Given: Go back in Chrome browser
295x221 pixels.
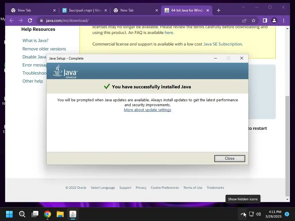Looking at the screenshot, I should [12, 20].
